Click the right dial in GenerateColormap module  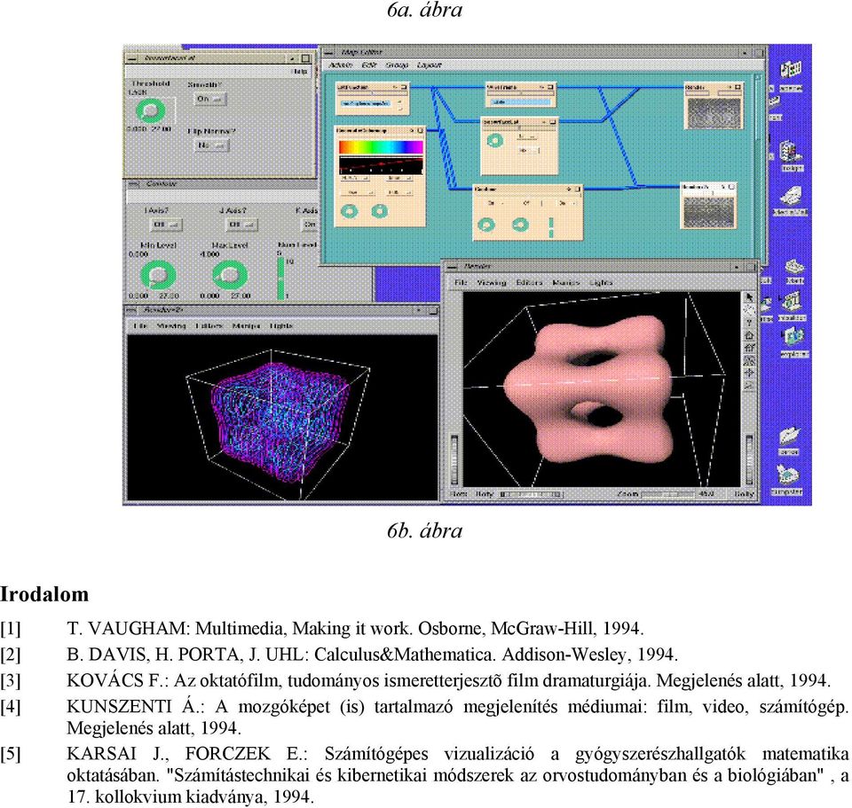[379, 211]
